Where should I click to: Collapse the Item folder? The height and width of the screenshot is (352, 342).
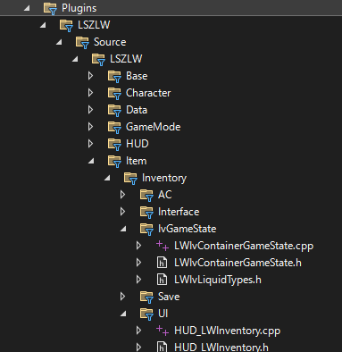[x=91, y=161]
